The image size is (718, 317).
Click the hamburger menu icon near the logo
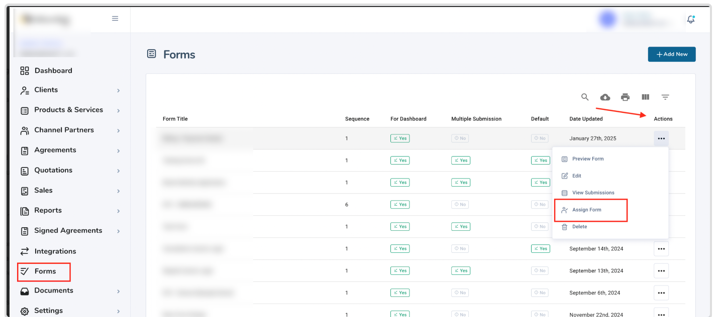(115, 18)
